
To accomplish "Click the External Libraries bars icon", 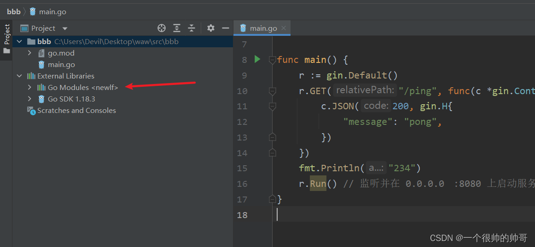I will [x=31, y=76].
